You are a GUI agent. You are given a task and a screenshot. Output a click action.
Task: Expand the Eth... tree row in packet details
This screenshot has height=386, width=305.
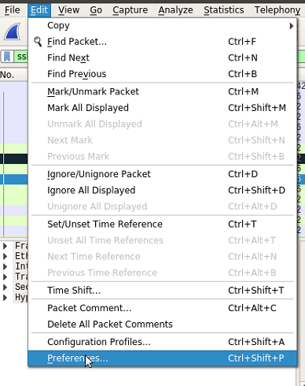pos(5,256)
